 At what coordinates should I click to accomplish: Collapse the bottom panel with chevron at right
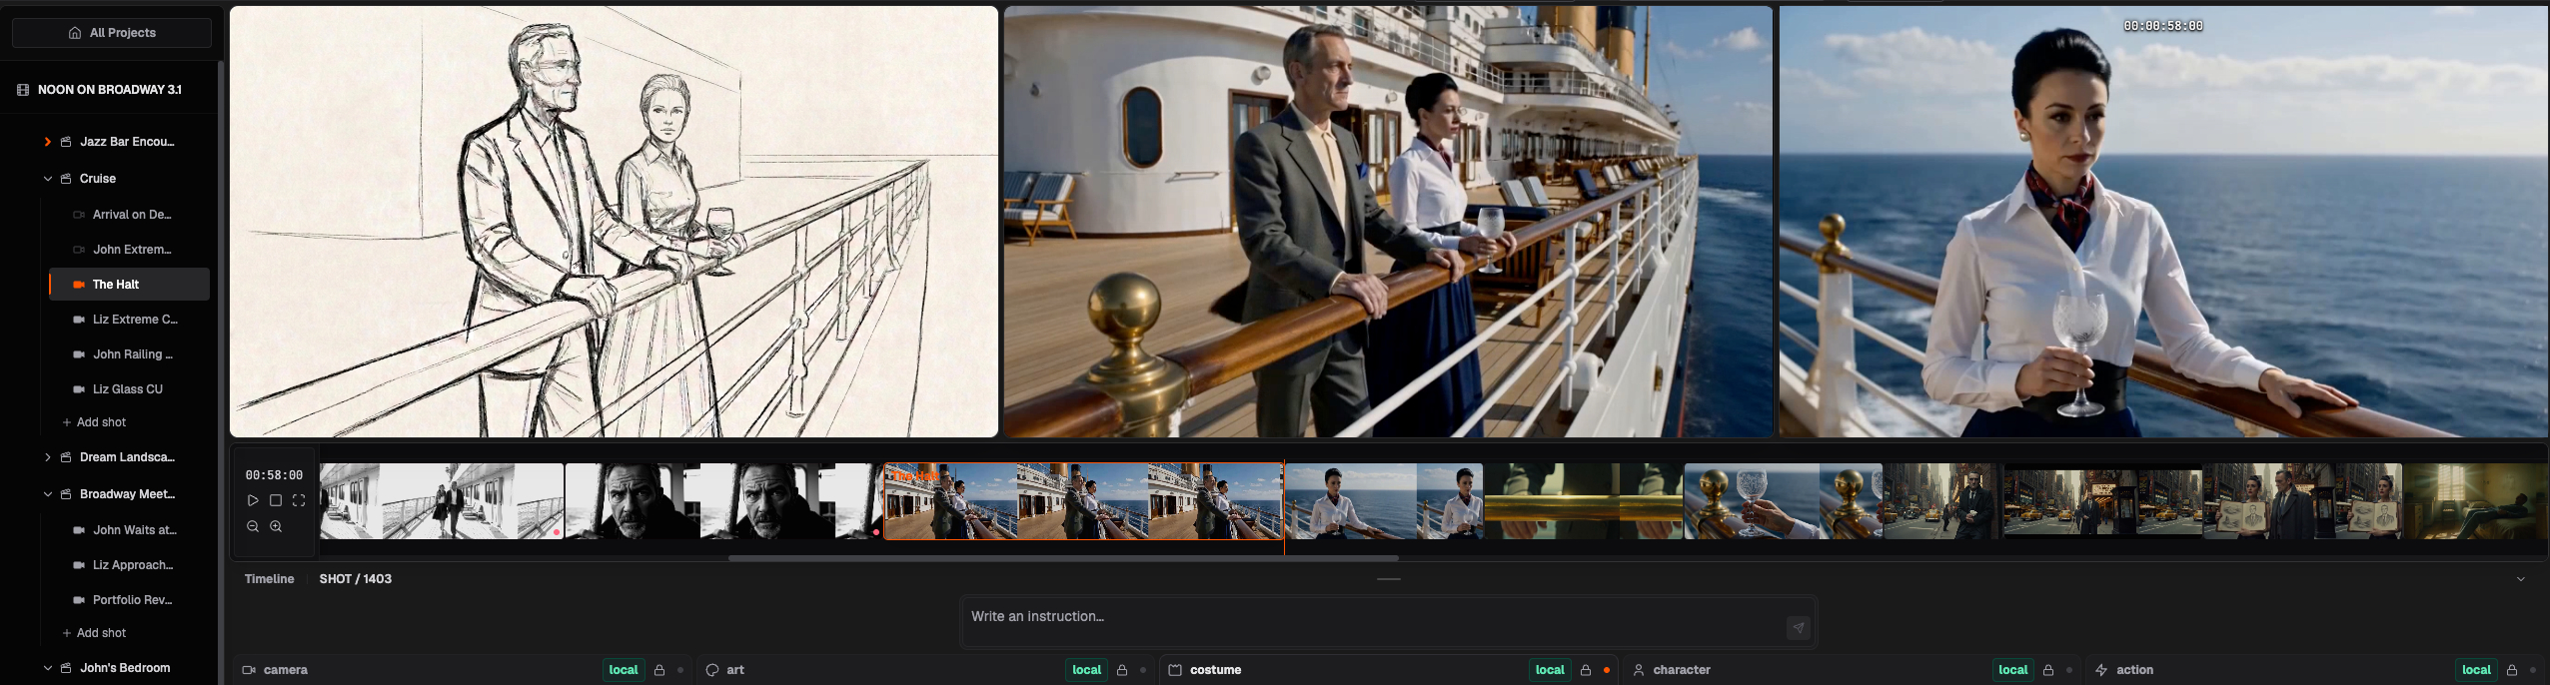tap(2521, 579)
